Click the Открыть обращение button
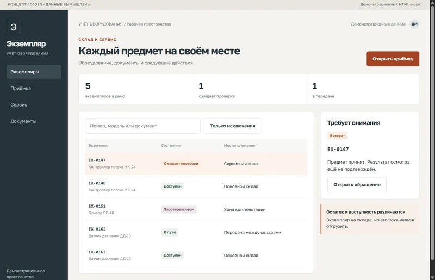The height and width of the screenshot is (280, 435). pyautogui.click(x=357, y=184)
